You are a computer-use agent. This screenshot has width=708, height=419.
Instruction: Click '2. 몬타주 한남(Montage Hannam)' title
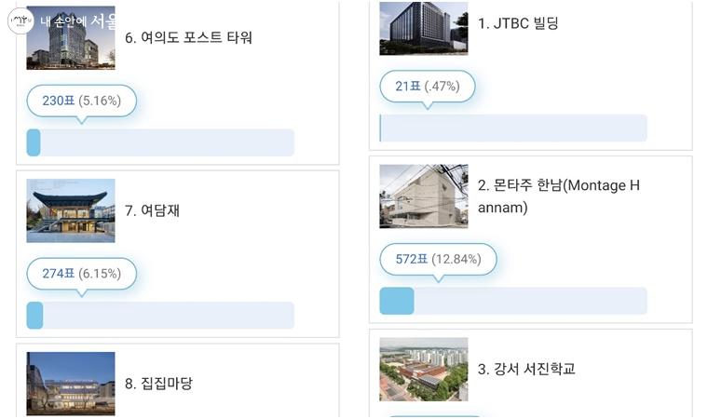[x=559, y=196]
